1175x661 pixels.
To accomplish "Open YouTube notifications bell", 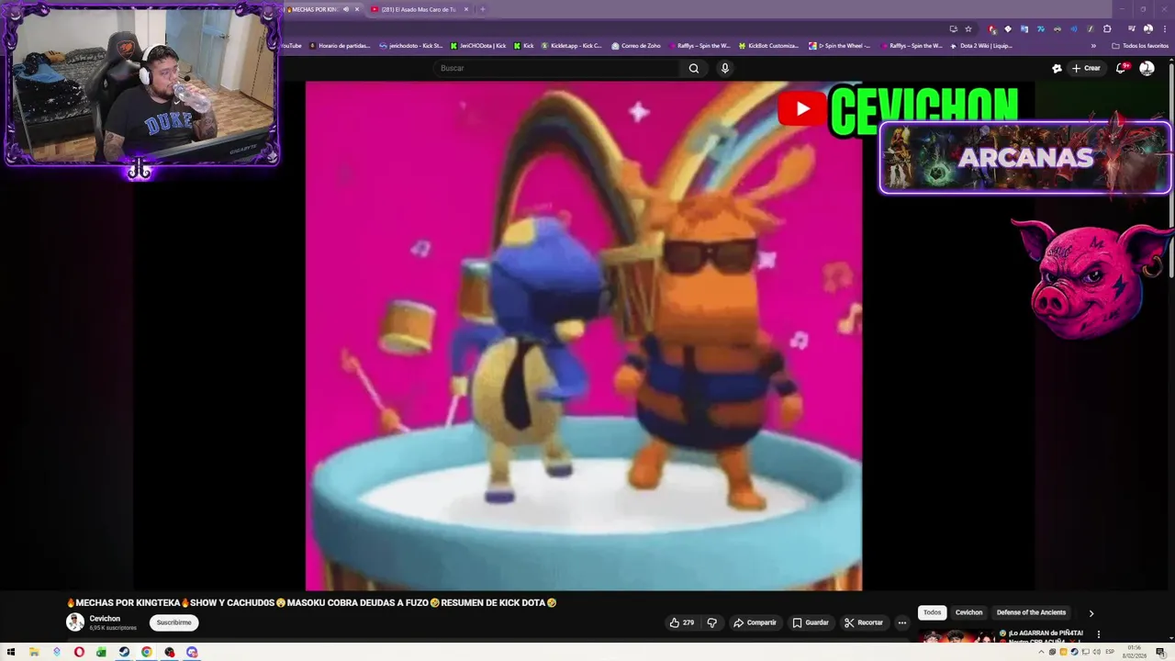I will (x=1121, y=68).
